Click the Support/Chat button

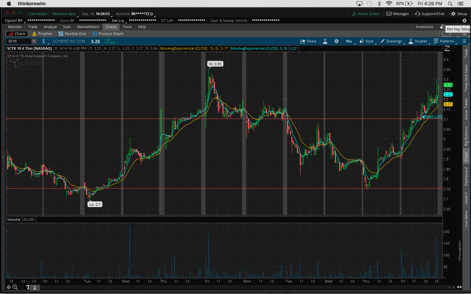pyautogui.click(x=430, y=14)
